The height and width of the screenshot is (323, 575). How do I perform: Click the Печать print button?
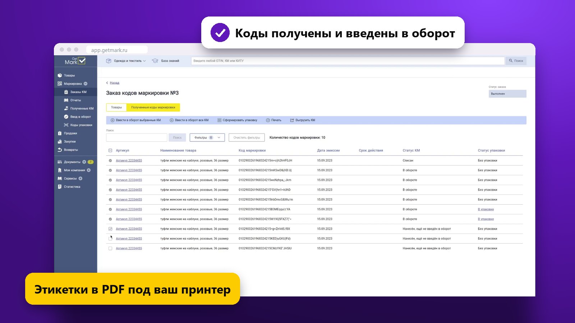[273, 120]
